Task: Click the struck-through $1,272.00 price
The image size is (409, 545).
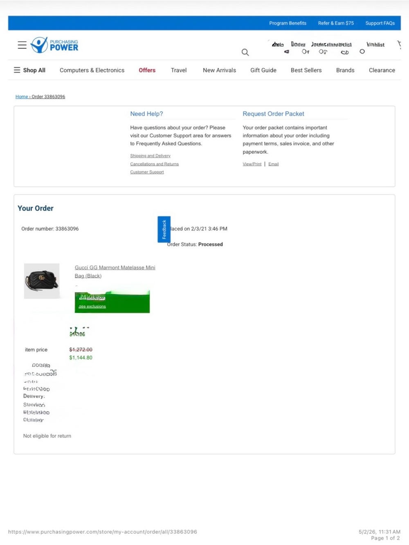Action: point(81,350)
